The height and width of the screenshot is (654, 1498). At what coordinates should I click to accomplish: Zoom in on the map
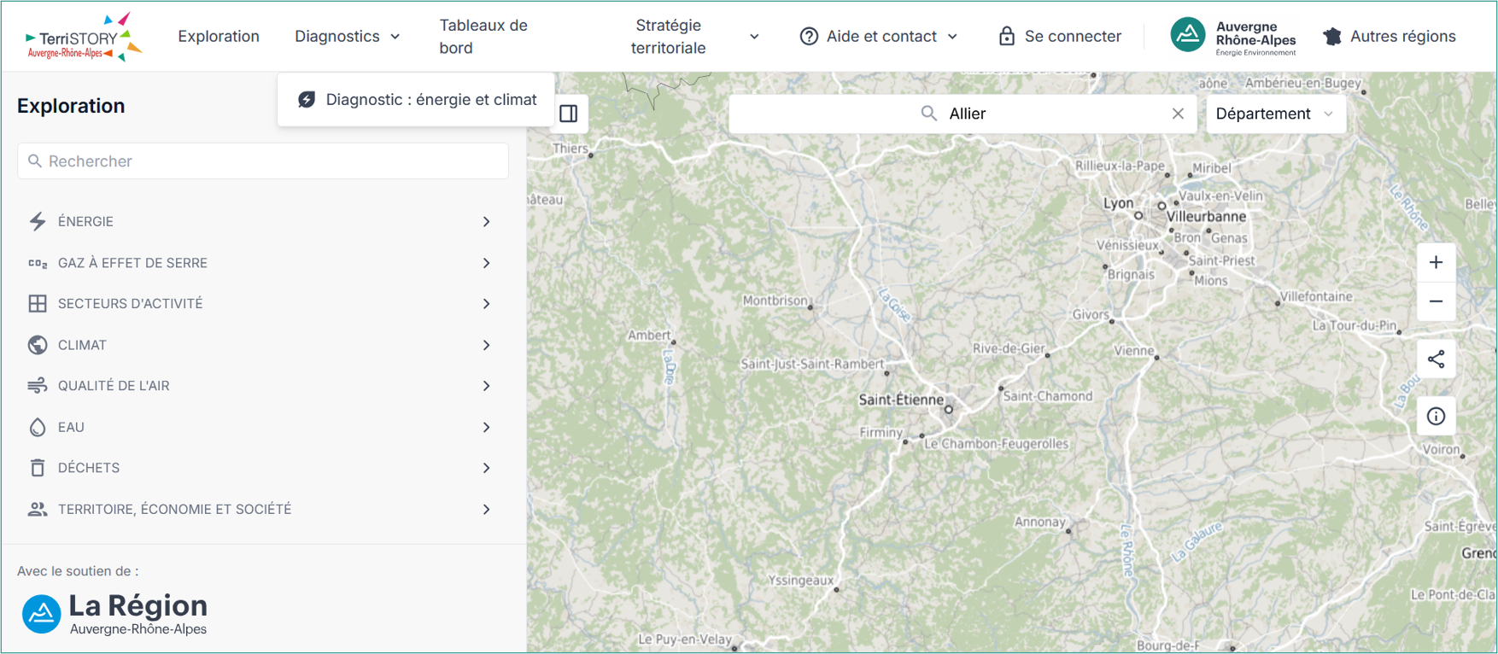tap(1436, 262)
